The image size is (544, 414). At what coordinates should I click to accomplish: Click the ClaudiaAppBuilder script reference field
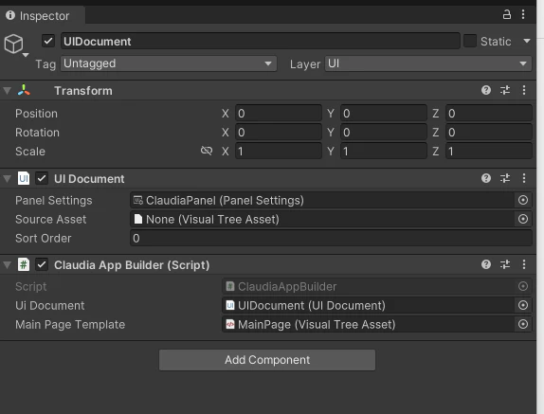click(368, 286)
